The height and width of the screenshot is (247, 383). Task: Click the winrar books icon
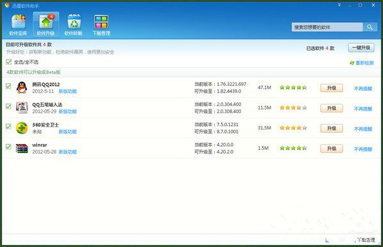click(22, 148)
